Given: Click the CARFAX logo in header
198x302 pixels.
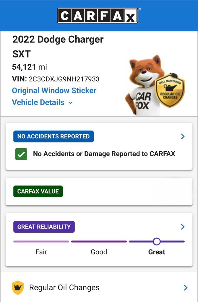Looking at the screenshot, I should (98, 16).
